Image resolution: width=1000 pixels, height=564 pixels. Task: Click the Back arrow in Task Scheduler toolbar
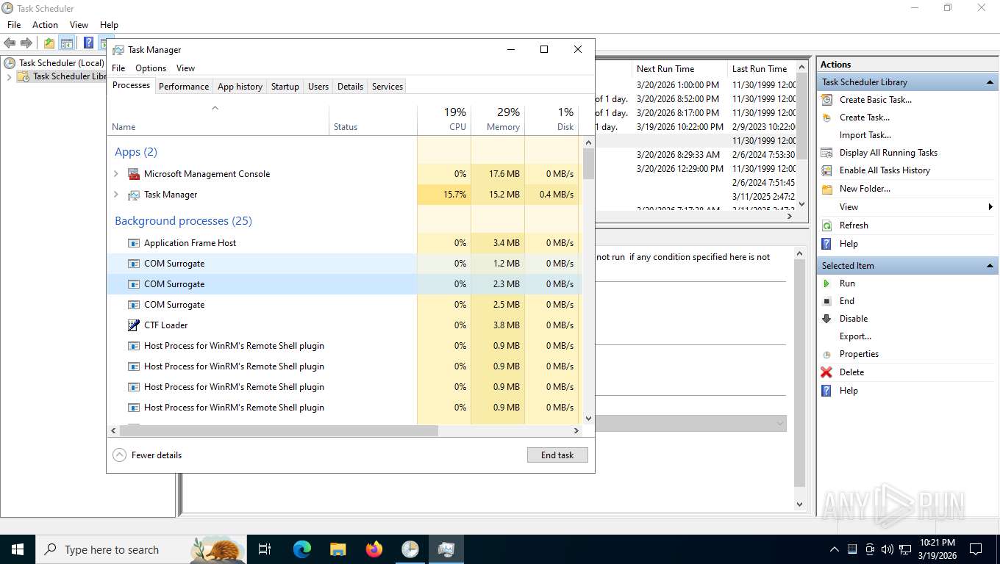[x=10, y=43]
